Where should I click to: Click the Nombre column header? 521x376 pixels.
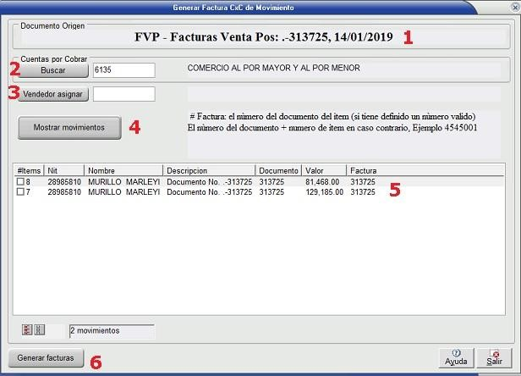click(x=123, y=170)
